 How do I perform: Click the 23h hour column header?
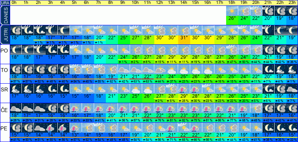[x=292, y=3]
